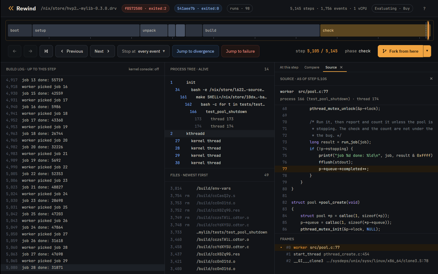
Task: Go forward with the right arrow button
Action: coord(30,51)
